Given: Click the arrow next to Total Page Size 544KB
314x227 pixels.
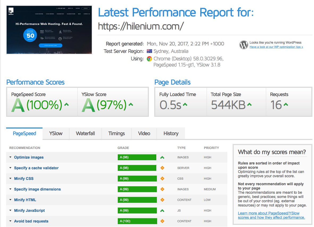Looking at the screenshot, I should pyautogui.click(x=249, y=104).
